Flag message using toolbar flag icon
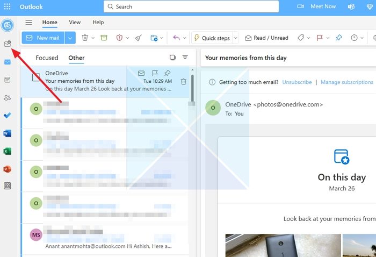The image size is (376, 257). (x=320, y=38)
